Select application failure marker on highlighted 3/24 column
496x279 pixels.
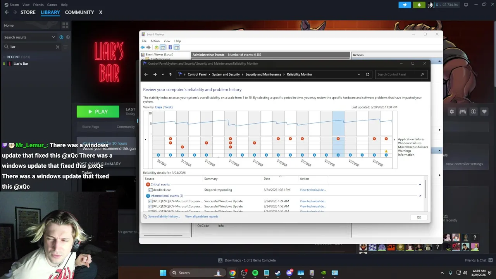[x=338, y=139]
